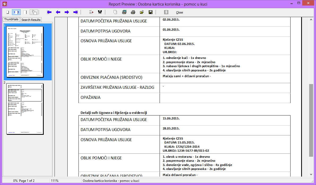Click the previous page arrow
Viewport: 316px width, 185px height.
click(58, 12)
